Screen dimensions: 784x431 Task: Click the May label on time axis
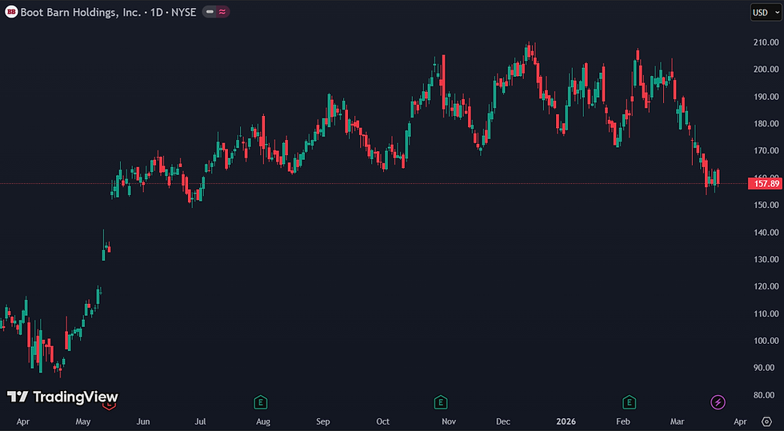pyautogui.click(x=83, y=421)
